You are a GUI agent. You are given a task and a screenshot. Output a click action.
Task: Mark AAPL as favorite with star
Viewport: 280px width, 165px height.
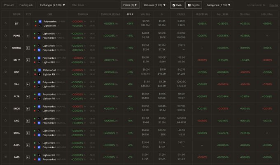coord(5,145)
